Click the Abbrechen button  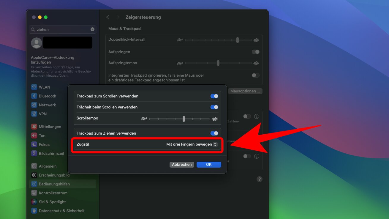click(182, 164)
